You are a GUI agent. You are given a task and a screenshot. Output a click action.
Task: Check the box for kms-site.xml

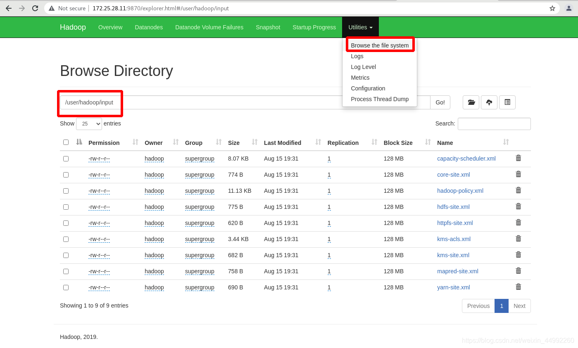click(66, 255)
